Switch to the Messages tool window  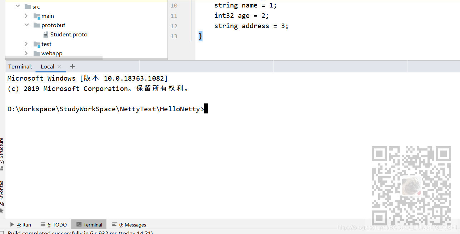tap(131, 224)
